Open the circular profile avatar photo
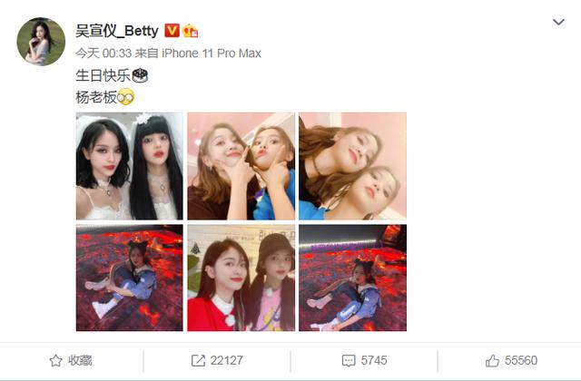The image size is (581, 381). [x=41, y=41]
